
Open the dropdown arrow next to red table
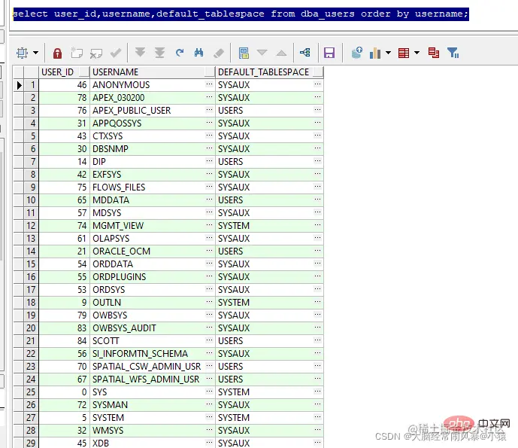click(417, 53)
